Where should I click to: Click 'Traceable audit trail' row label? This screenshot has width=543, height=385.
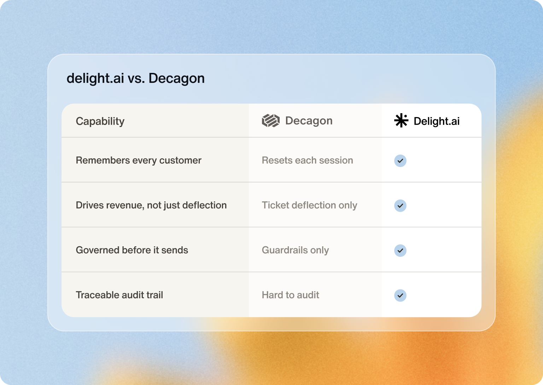coord(119,295)
